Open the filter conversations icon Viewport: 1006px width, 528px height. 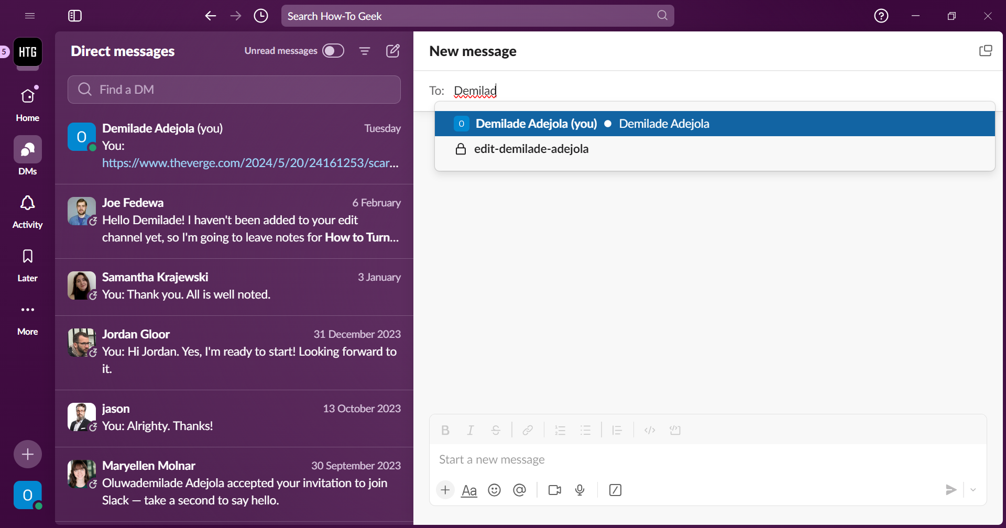(365, 51)
